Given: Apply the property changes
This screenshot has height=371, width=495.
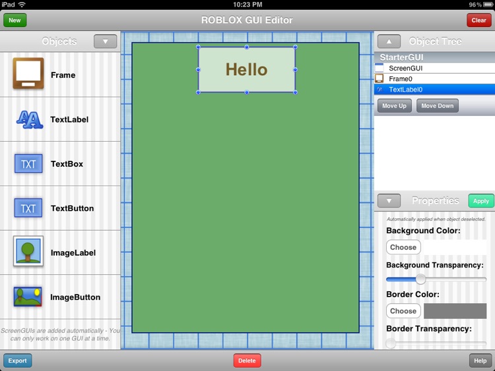Looking at the screenshot, I should pos(480,201).
